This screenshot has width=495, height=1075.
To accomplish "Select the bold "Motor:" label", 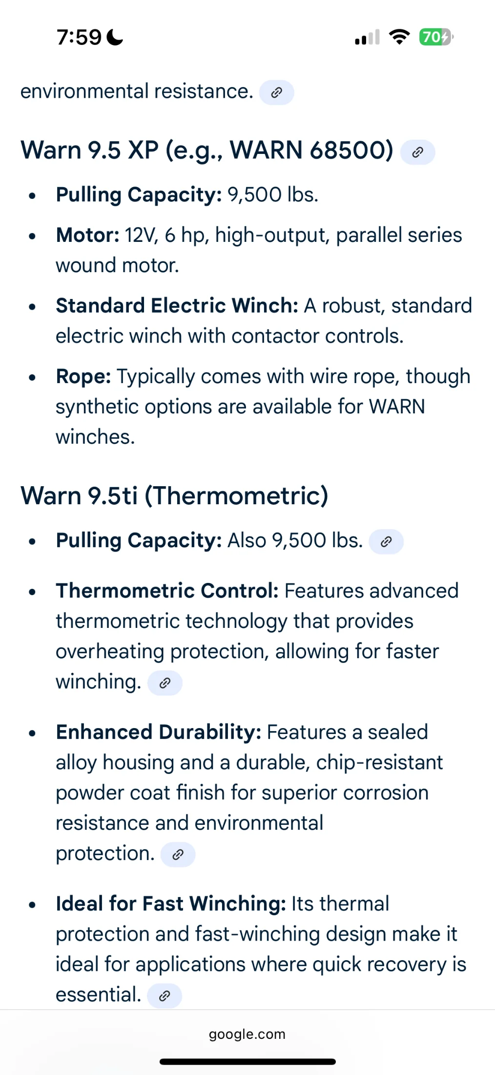I will click(88, 235).
